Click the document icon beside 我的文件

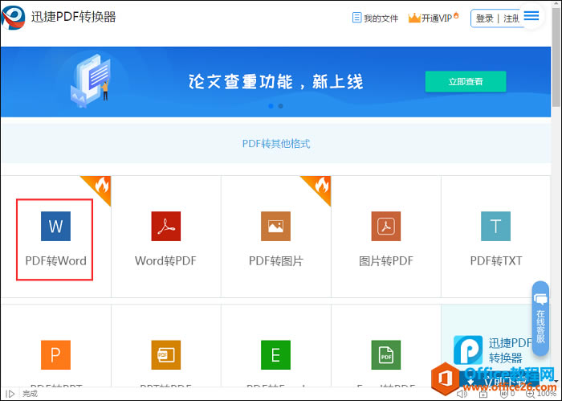[x=356, y=18]
